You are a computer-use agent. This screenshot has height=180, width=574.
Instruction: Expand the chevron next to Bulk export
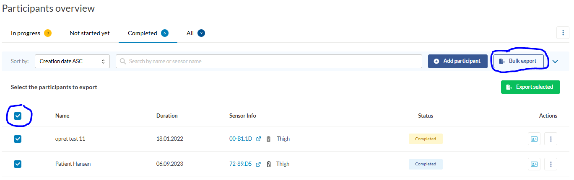[x=555, y=62]
